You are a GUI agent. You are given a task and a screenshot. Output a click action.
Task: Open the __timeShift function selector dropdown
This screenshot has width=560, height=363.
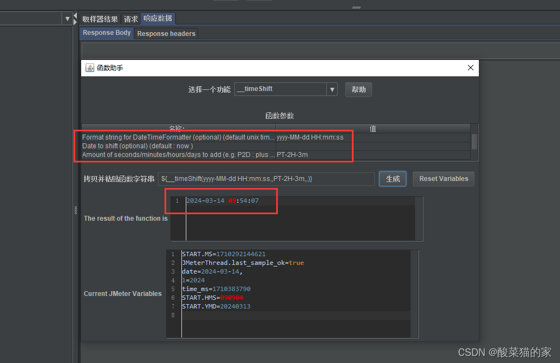pyautogui.click(x=332, y=89)
